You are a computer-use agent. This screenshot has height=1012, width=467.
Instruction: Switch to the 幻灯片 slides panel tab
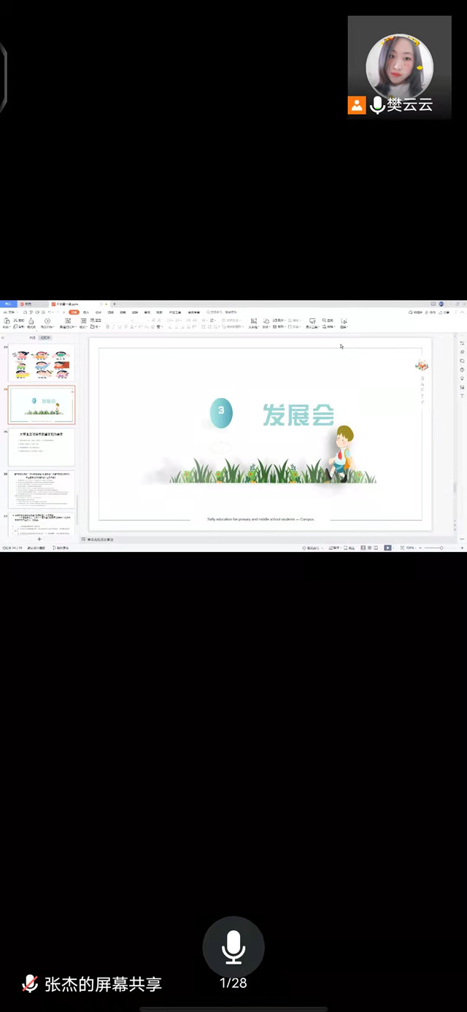coord(45,338)
